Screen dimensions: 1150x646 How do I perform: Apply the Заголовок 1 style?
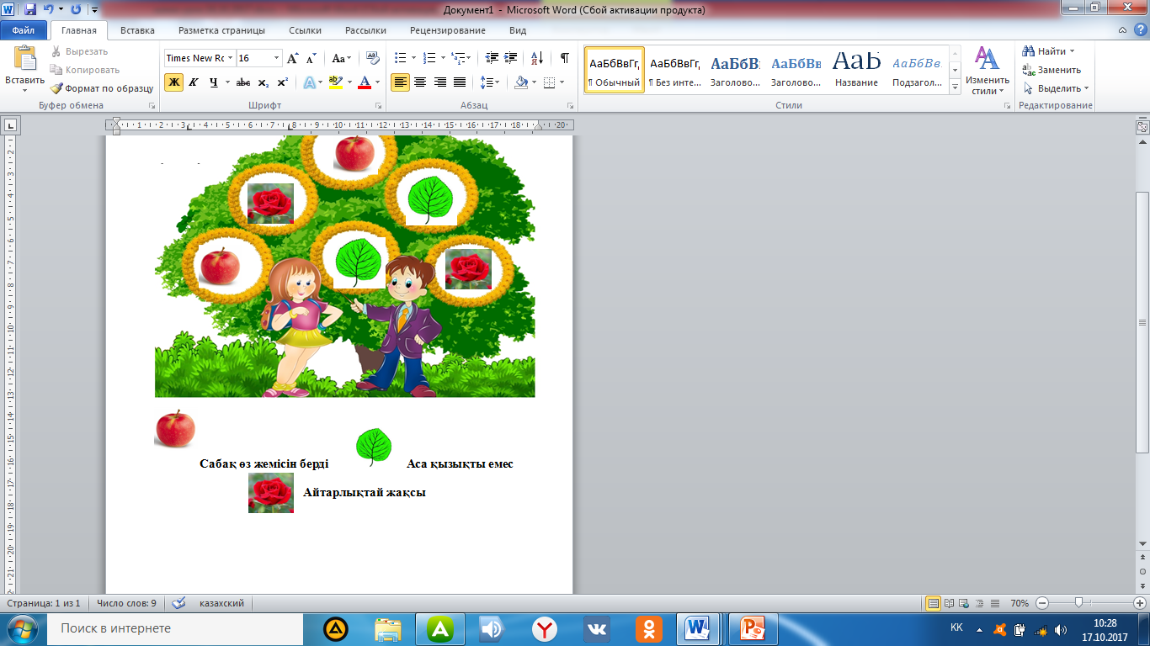click(x=735, y=70)
